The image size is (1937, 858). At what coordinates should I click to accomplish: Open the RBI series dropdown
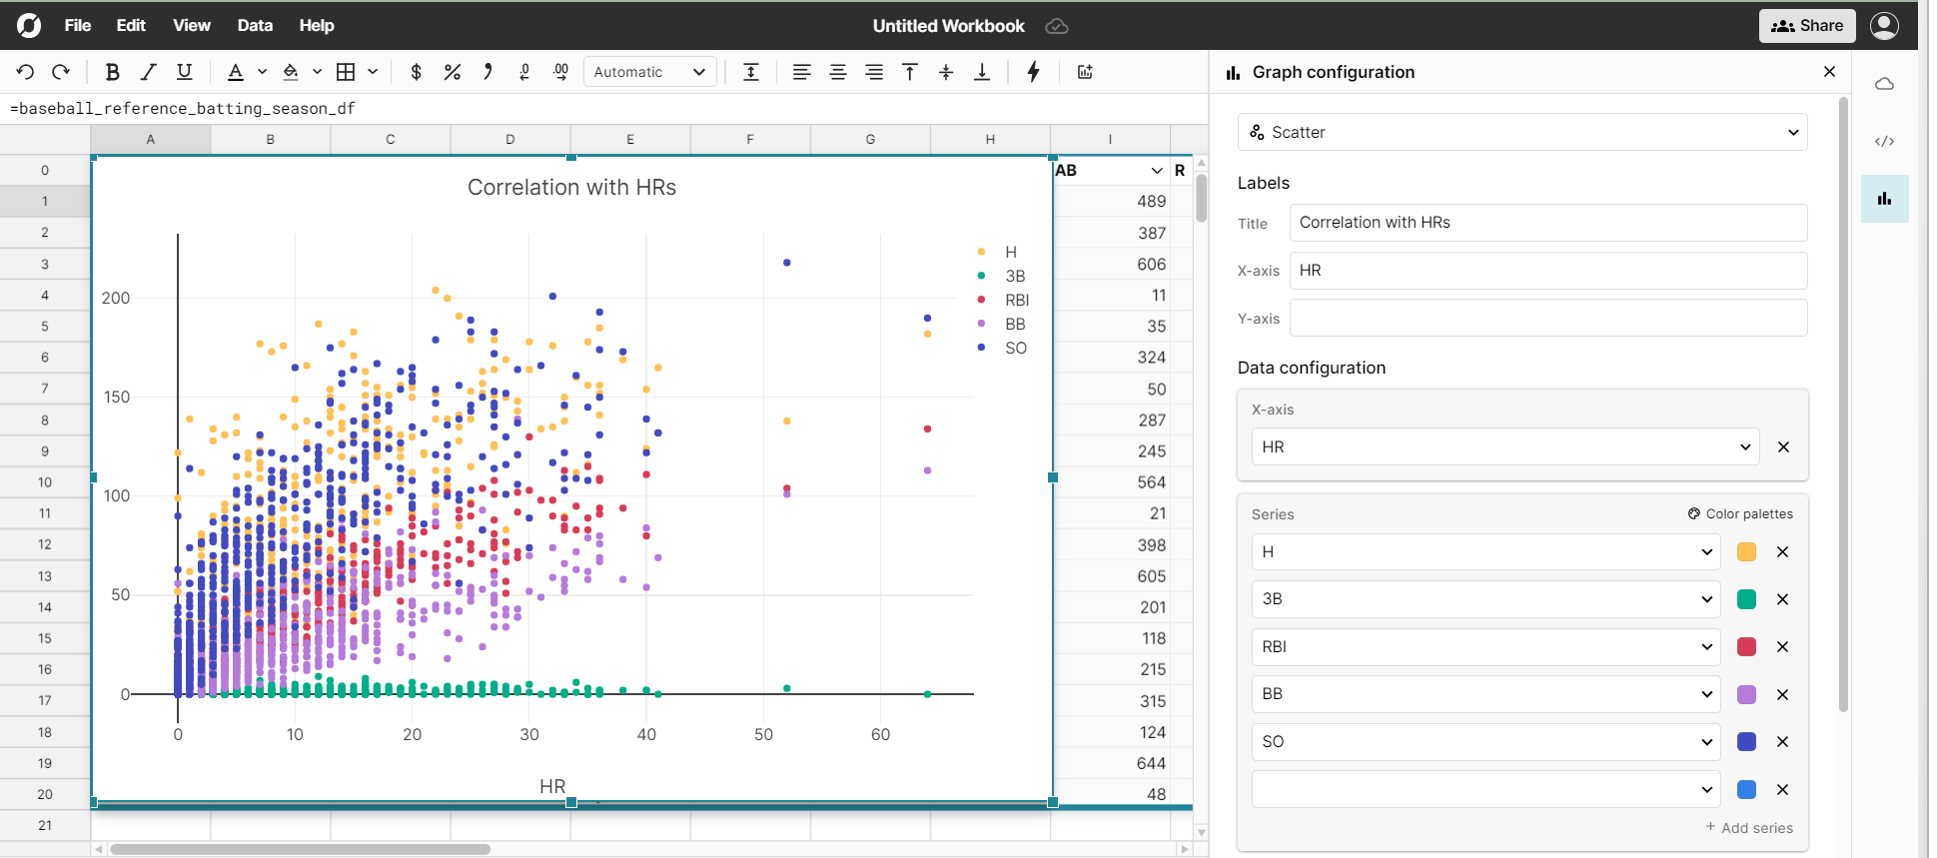1485,647
